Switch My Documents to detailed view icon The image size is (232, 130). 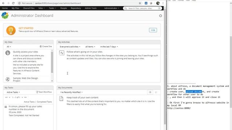coord(156,92)
